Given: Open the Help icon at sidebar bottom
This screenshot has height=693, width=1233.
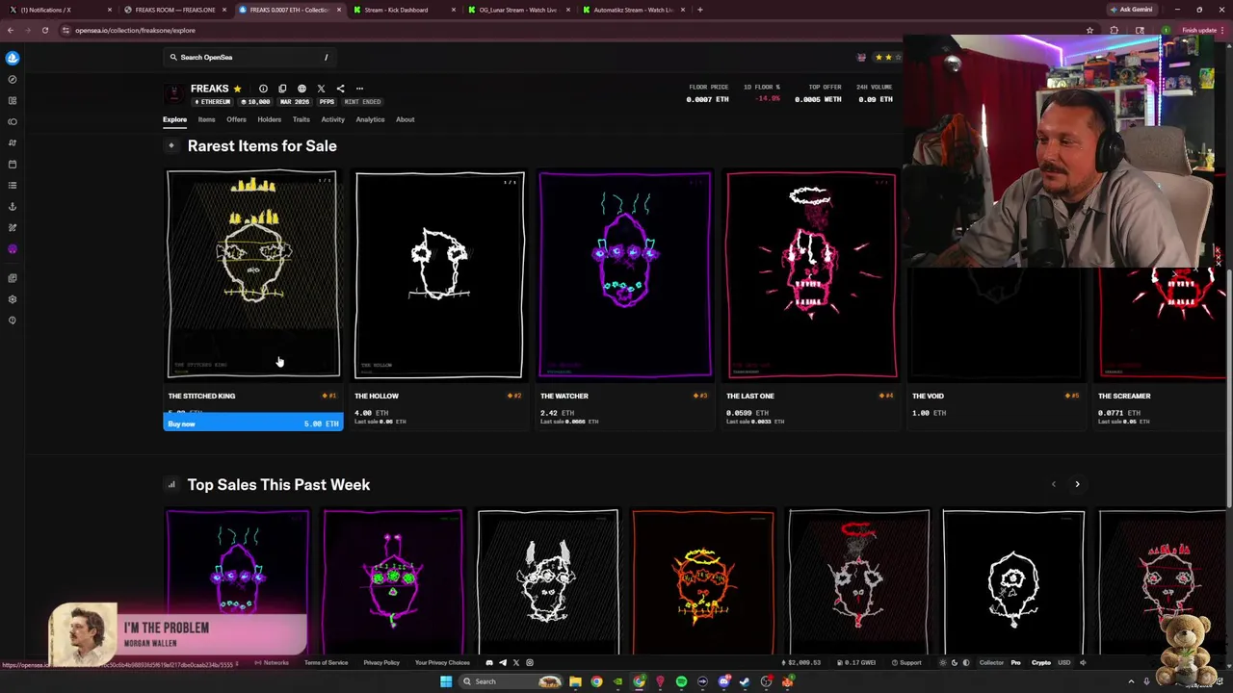Looking at the screenshot, I should [12, 321].
